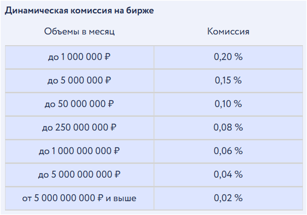Select the "до 5 000 000 ₽" volume cell

coord(79,80)
